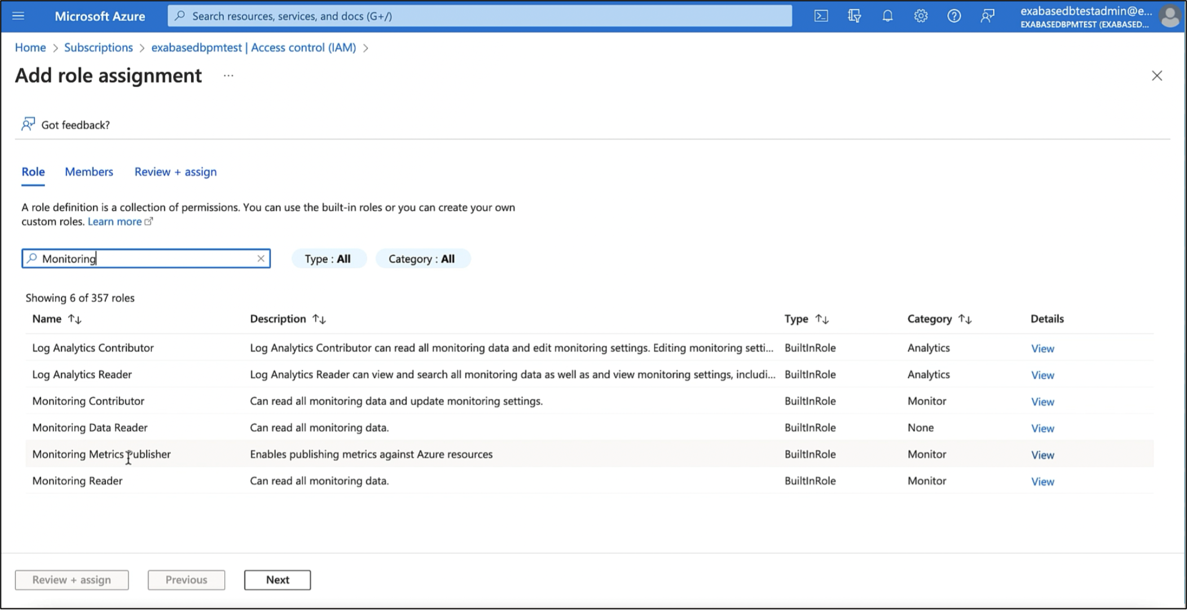Open the feedback panel icon
The image size is (1187, 610).
coord(987,16)
